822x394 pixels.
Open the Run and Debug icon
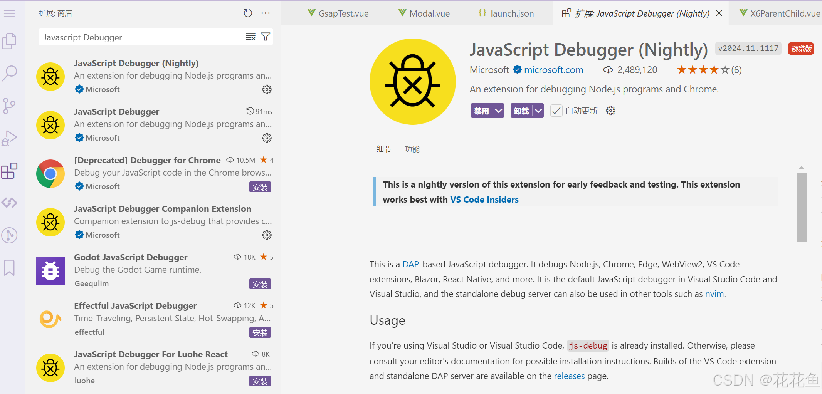click(x=9, y=138)
